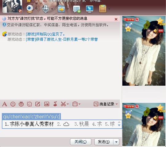Open the handwriting input pencil icon
Viewport: 166px width, 147px height.
[38, 104]
